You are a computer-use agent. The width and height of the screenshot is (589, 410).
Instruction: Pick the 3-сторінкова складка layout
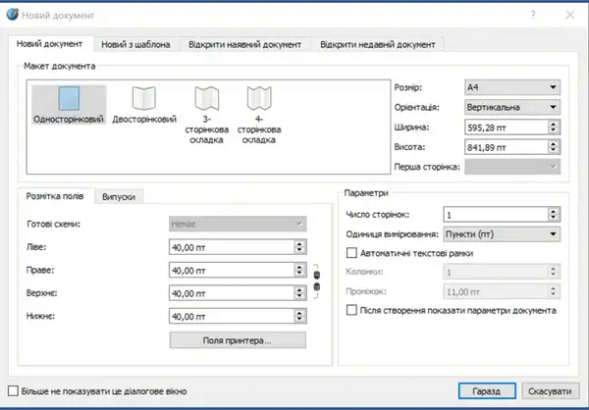pyautogui.click(x=206, y=115)
